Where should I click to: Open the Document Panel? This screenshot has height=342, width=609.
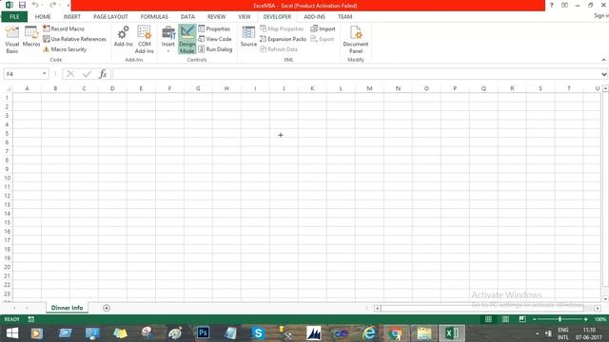356,40
